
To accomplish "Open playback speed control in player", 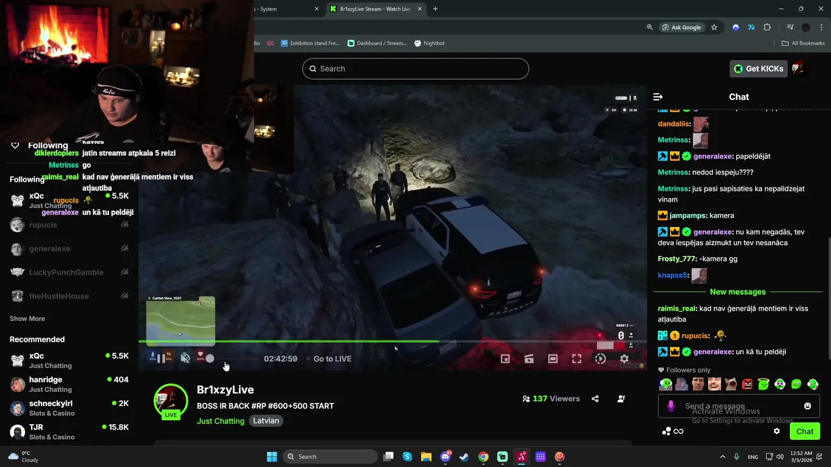I will pos(601,359).
